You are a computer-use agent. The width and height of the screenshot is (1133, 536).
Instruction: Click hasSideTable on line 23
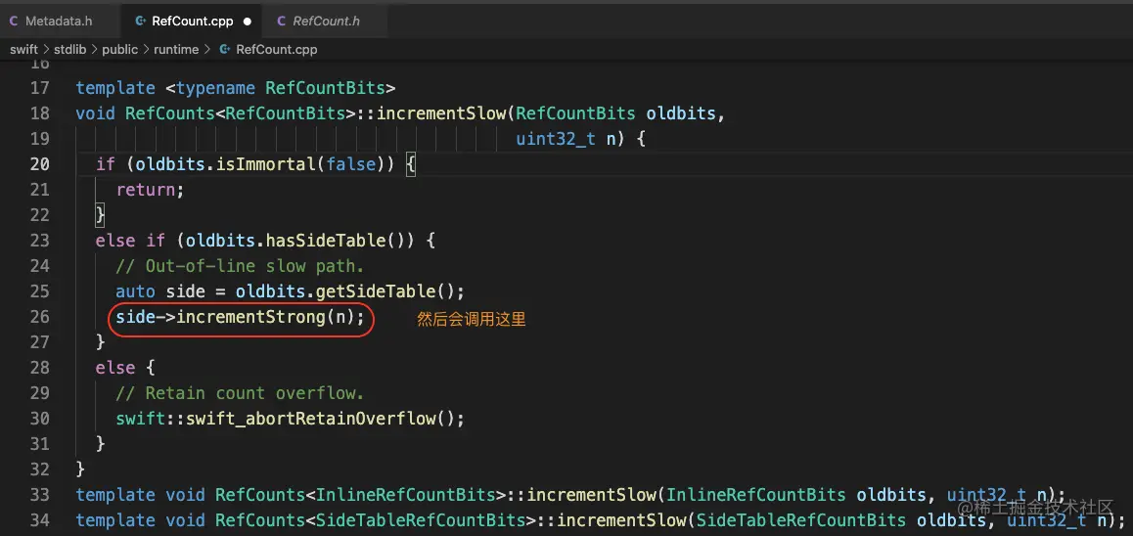(x=326, y=240)
